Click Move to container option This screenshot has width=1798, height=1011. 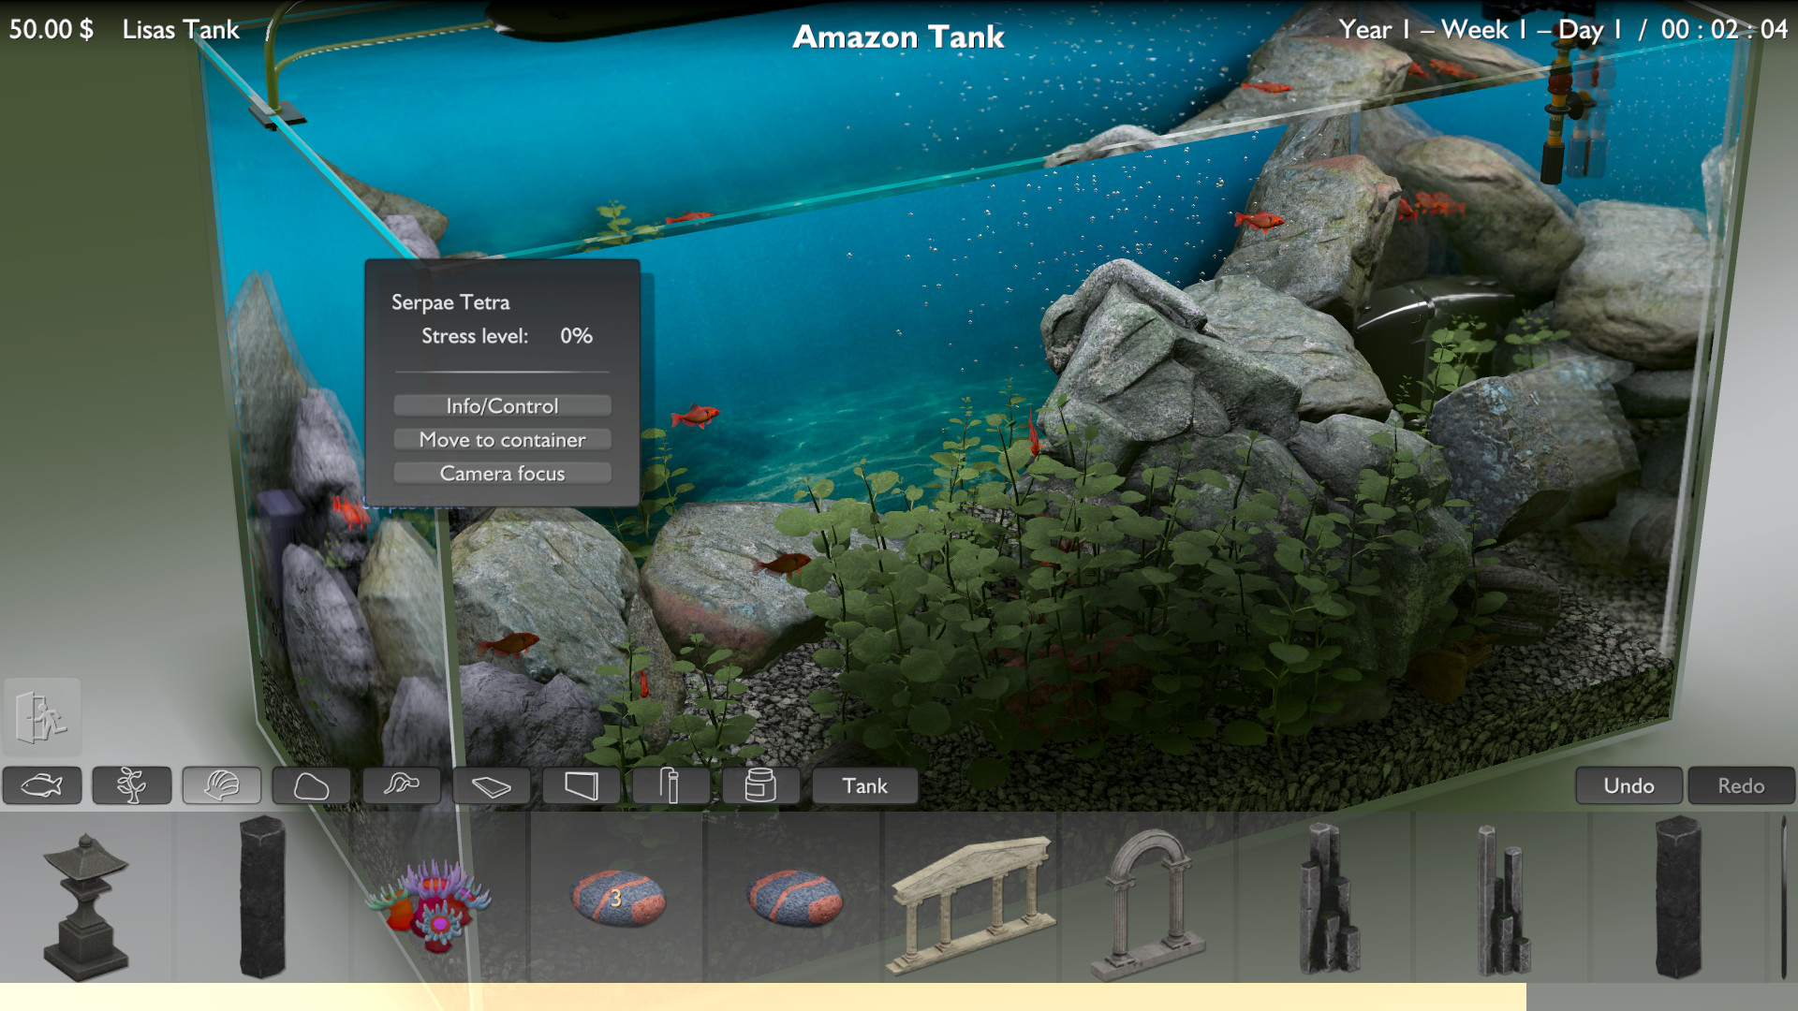tap(502, 439)
